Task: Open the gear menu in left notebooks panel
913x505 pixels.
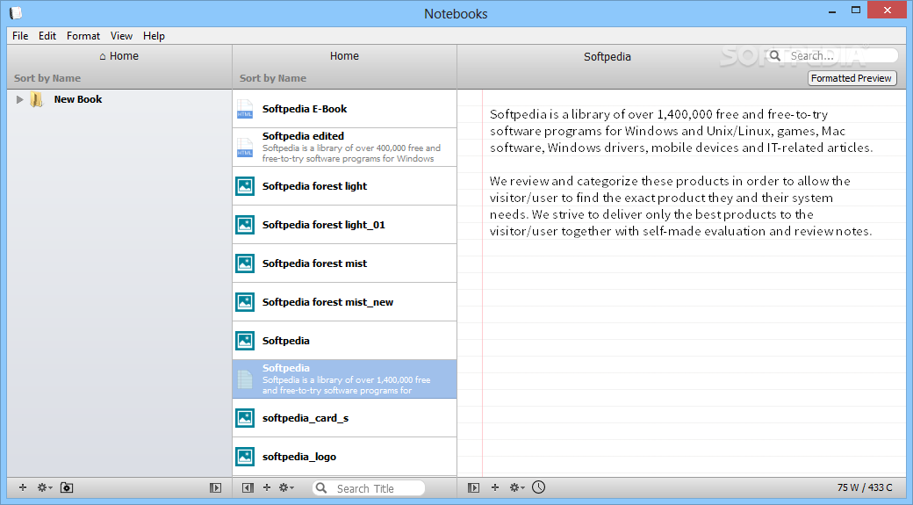Action: (45, 487)
